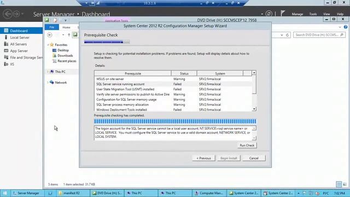Click Explorer help question mark icon
This screenshot has width=350, height=197.
(346, 27)
